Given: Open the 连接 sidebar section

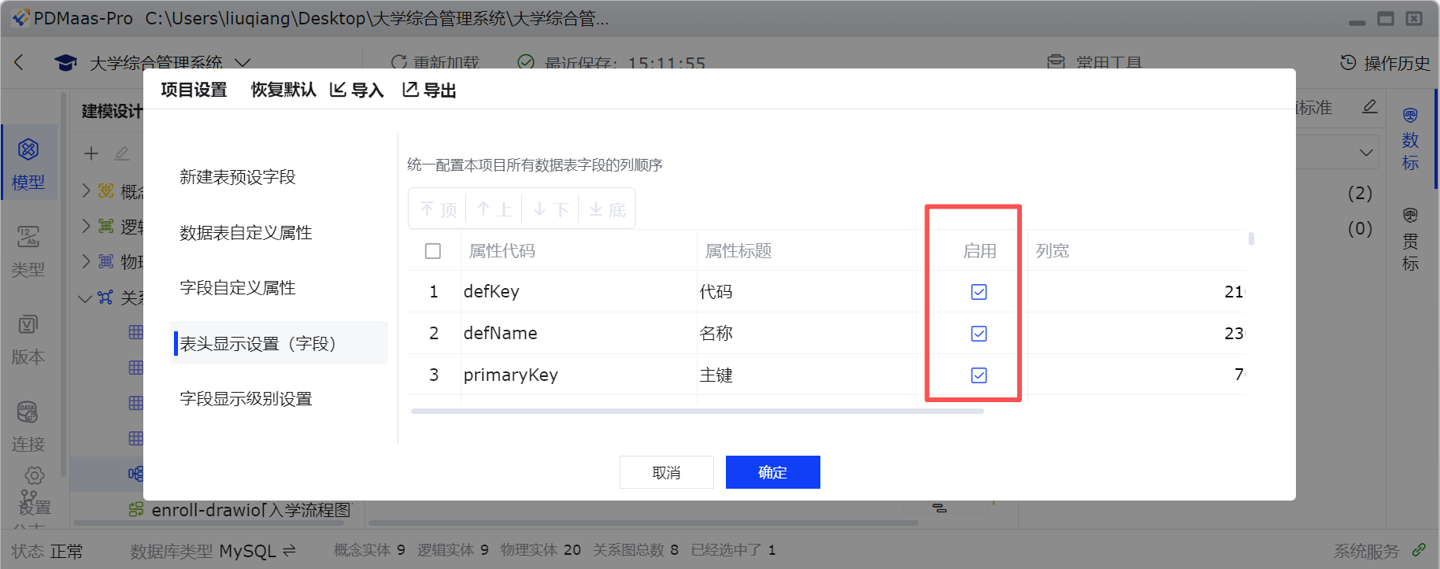Looking at the screenshot, I should pyautogui.click(x=28, y=426).
